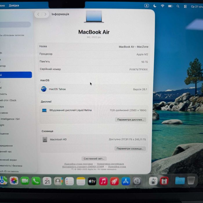Click 'Системний звіт…' button
Screen dimensions: 203x203
pos(94,159)
